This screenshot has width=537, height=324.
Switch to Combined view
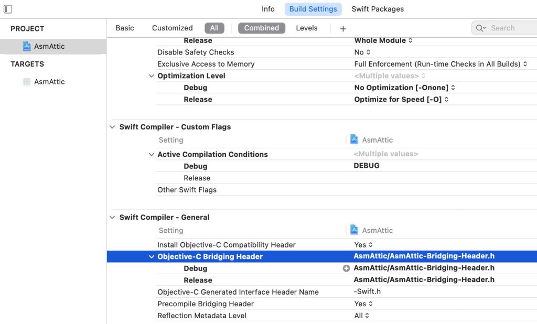(x=262, y=28)
